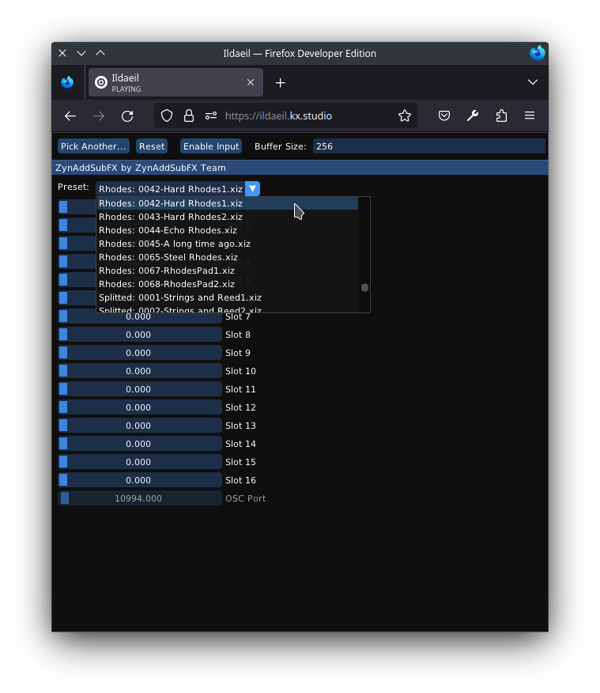Choose preset Rhodes: 0044-Echo Rhodes.xiz
This screenshot has width=600, height=693.
pos(228,230)
